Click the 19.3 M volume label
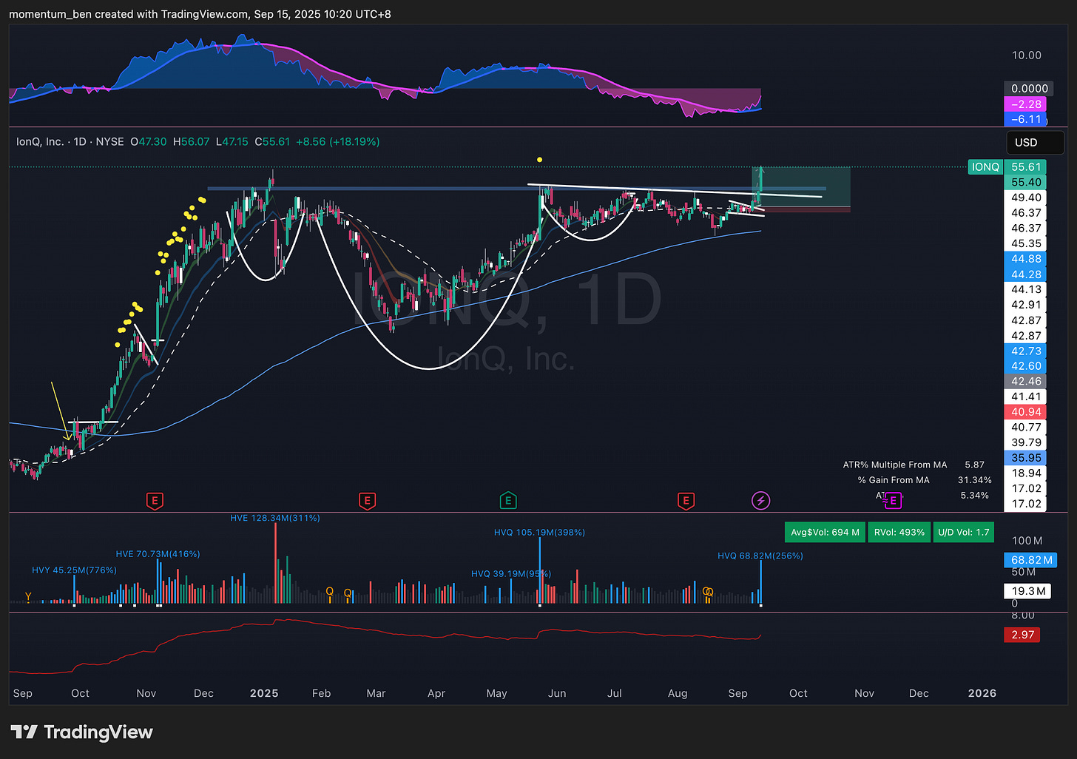 pos(1028,591)
